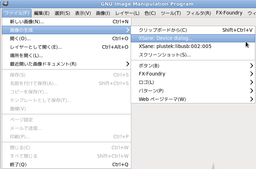Screen dimensions: 256x169
Task: Choose スクリーンショット(S)... entry
Action: tap(193, 55)
